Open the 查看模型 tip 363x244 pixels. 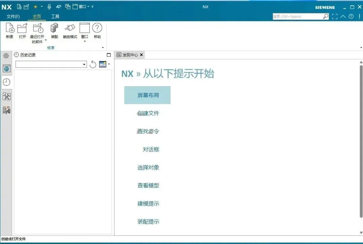coord(148,185)
